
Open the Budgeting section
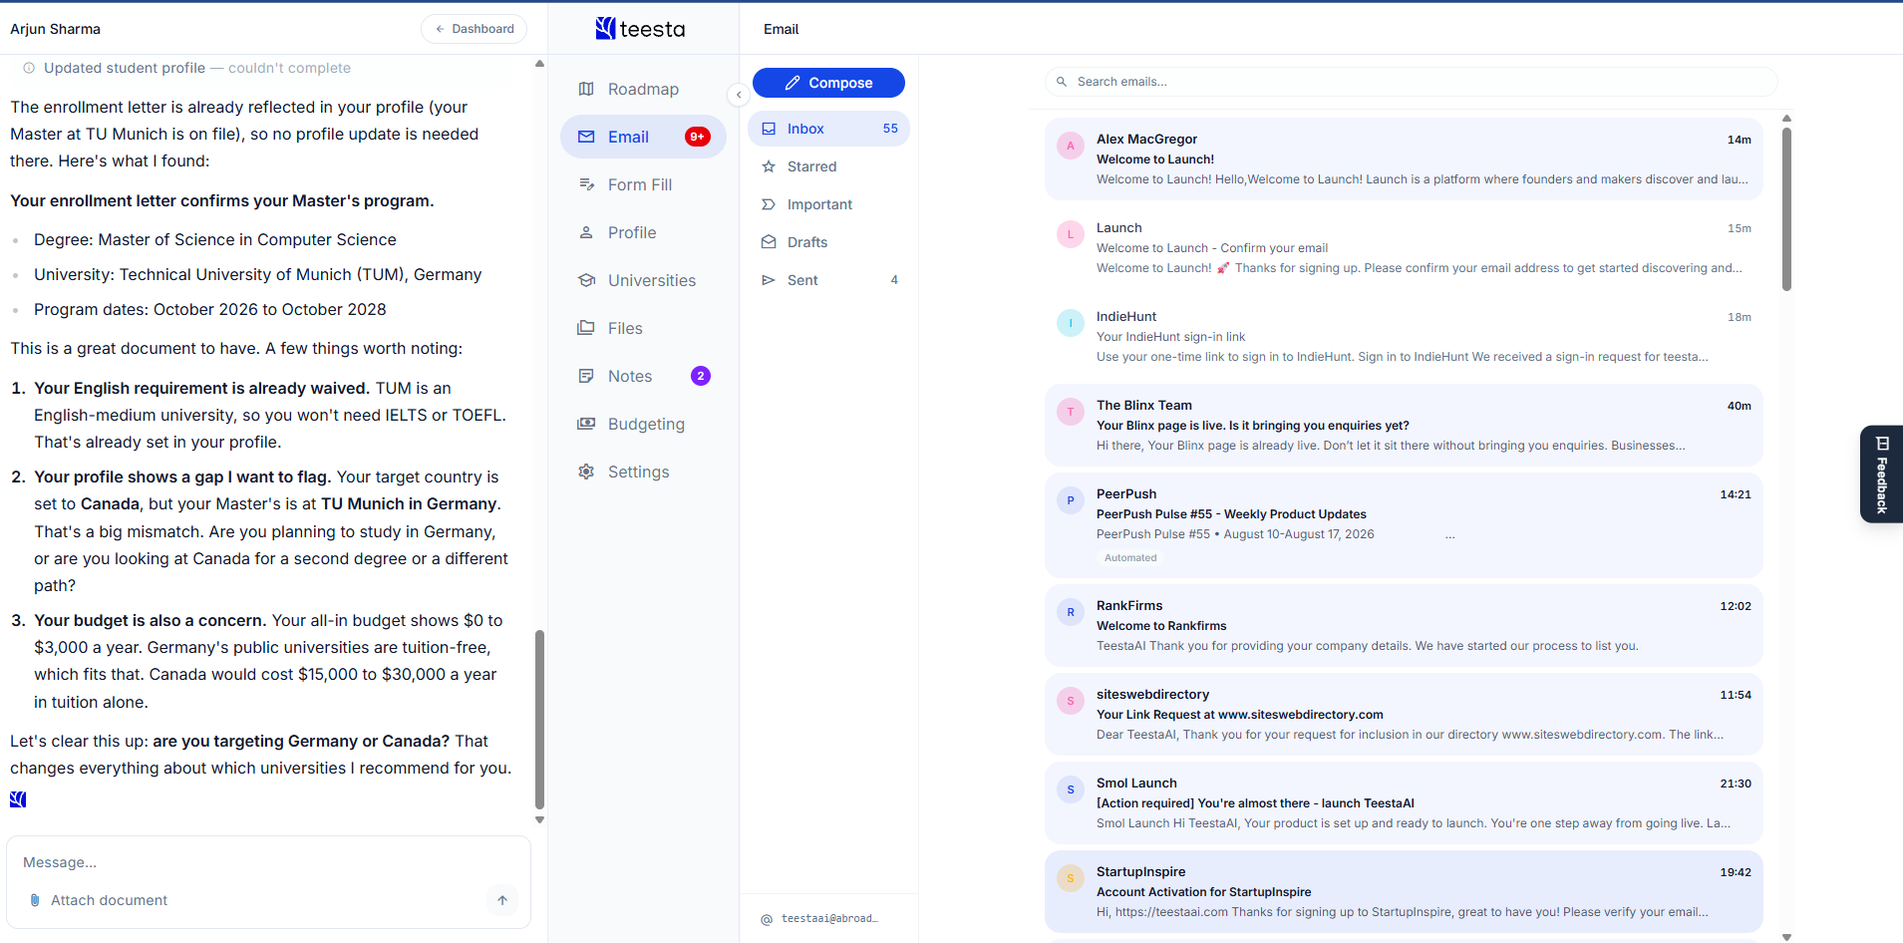643,424
